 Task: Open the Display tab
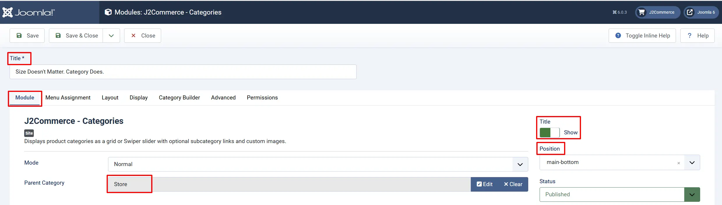click(x=139, y=98)
